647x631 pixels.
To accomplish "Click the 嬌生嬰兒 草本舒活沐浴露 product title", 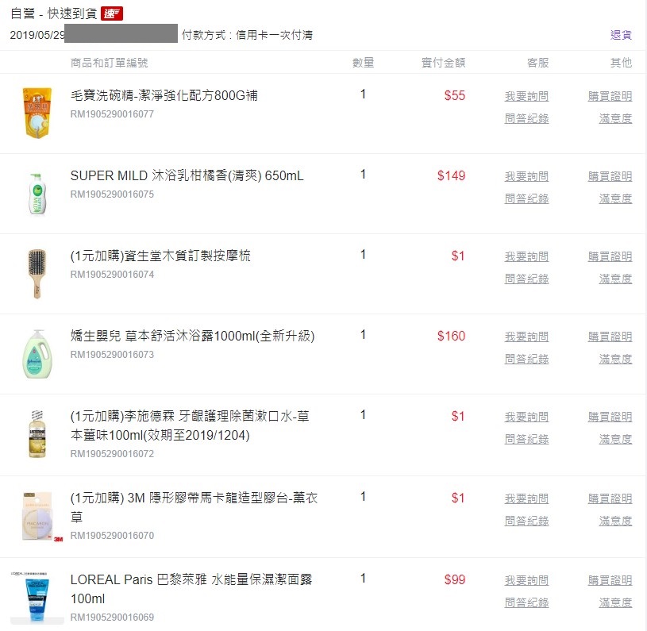I will pyautogui.click(x=192, y=336).
